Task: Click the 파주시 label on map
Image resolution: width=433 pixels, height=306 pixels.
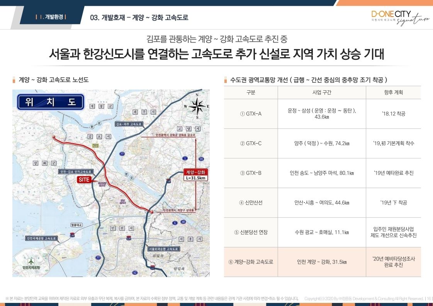Action: point(144,112)
